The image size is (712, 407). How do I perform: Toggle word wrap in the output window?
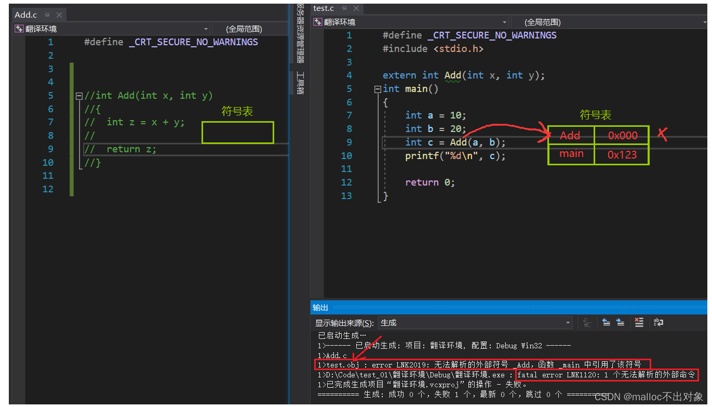pyautogui.click(x=659, y=323)
